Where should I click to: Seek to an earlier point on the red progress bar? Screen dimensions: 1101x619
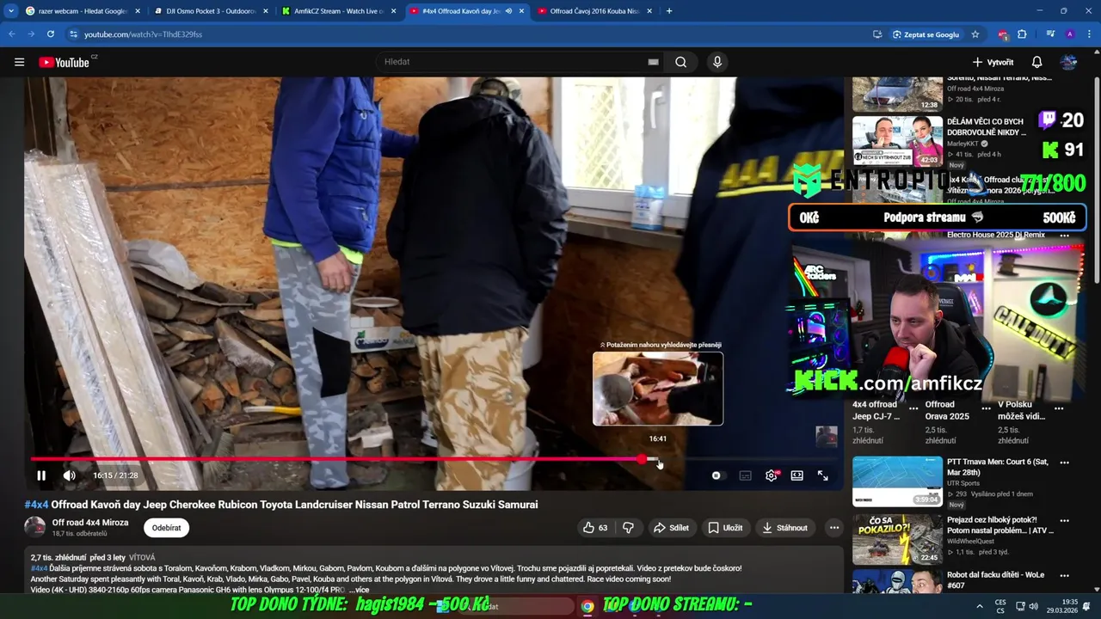[335, 459]
